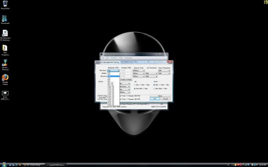The height and width of the screenshot is (167, 268).
Task: Click the Apply button
Action: [160, 96]
